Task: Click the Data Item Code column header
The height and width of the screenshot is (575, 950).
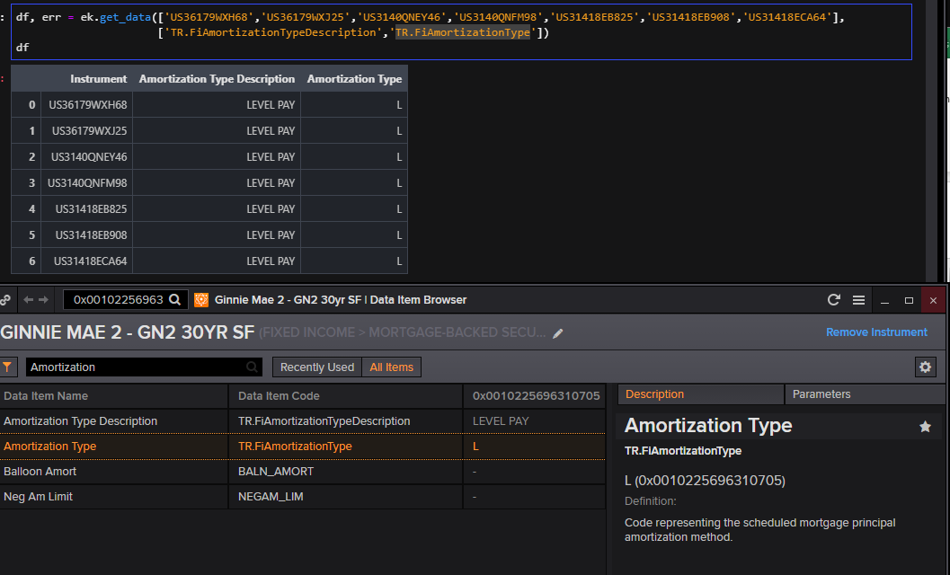Action: click(x=345, y=396)
